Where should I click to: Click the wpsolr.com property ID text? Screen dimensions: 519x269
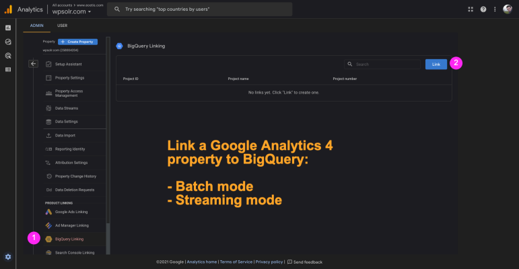(61, 50)
